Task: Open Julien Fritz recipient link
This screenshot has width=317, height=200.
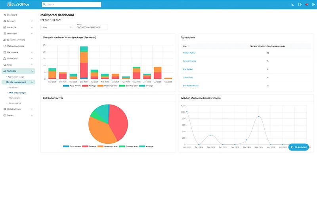Action: 188,77
